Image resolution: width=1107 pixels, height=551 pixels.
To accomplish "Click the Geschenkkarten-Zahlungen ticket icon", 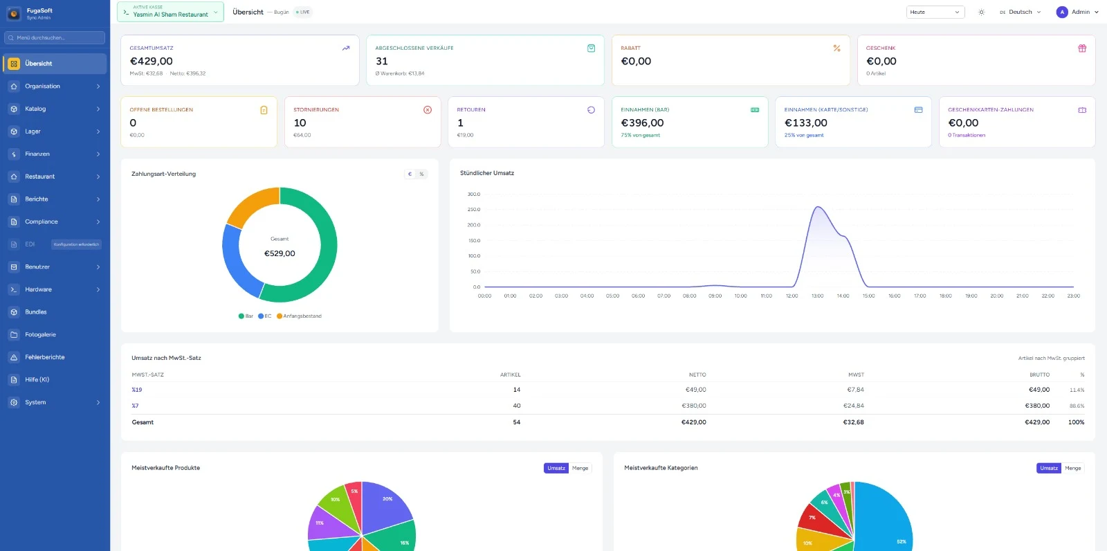I will pos(1082,110).
